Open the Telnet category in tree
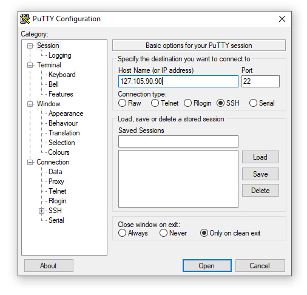Screen dimensions: 307x295 coord(58,191)
